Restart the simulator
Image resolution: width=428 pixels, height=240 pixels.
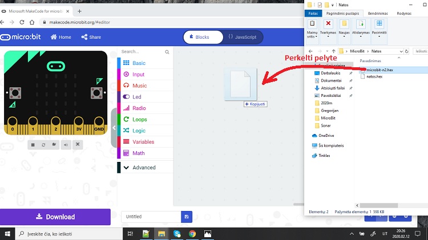[x=44, y=145]
